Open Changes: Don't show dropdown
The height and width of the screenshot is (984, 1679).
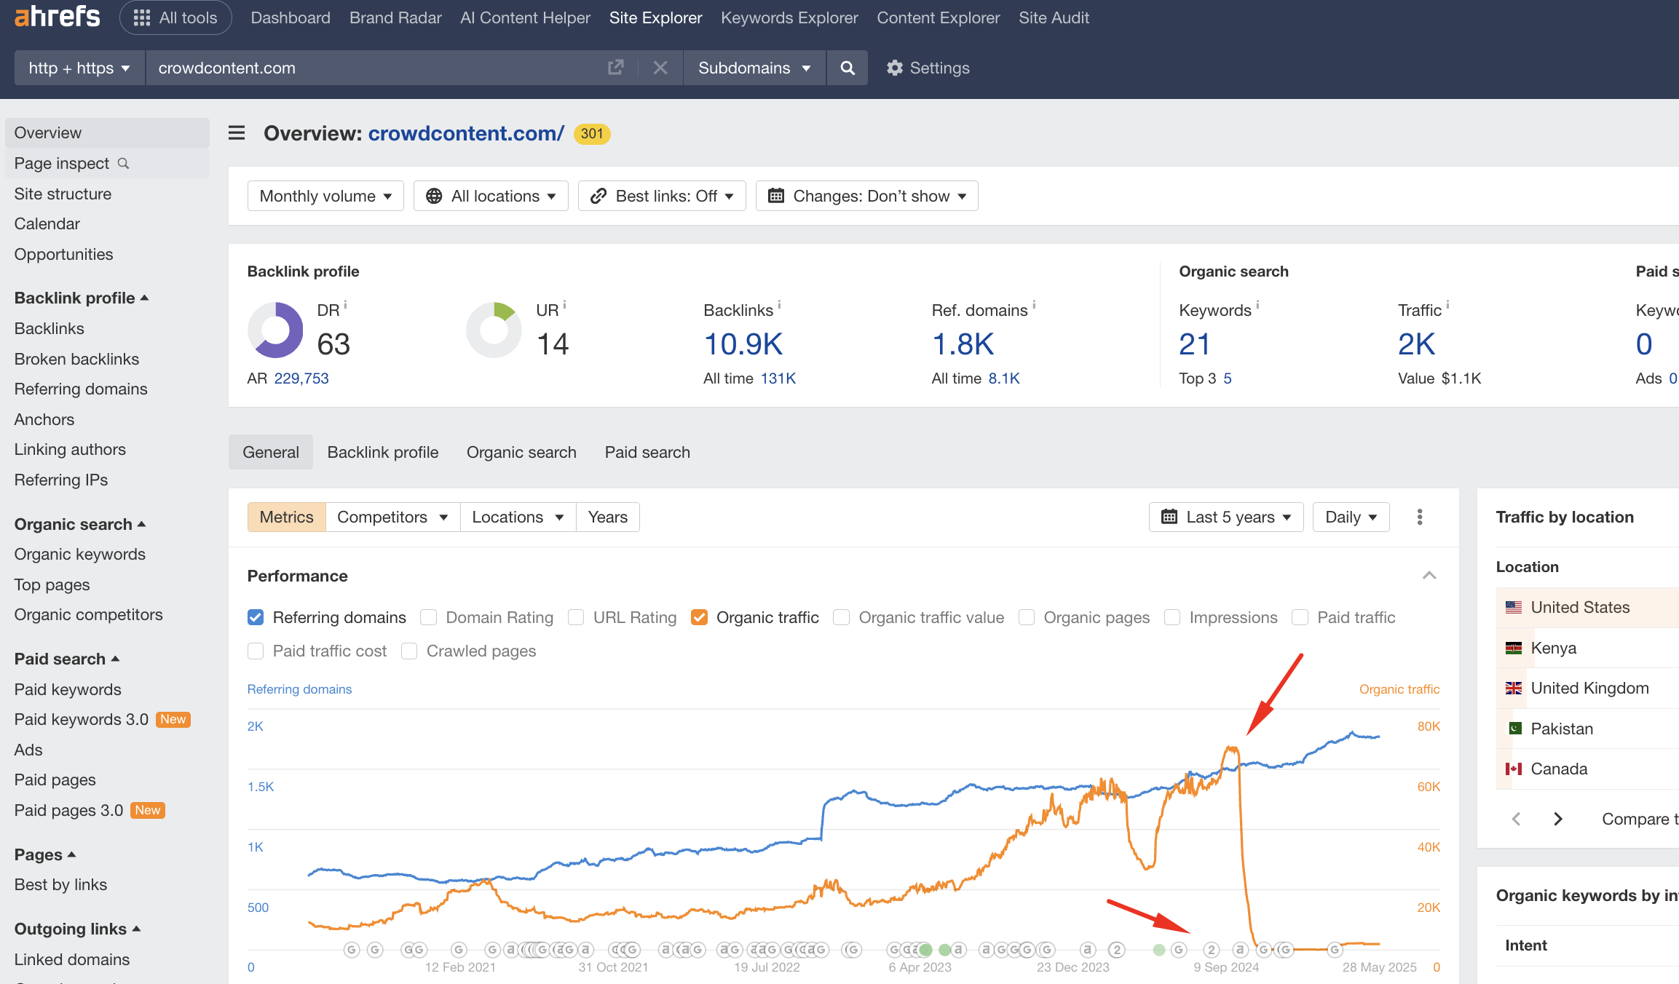coord(866,196)
